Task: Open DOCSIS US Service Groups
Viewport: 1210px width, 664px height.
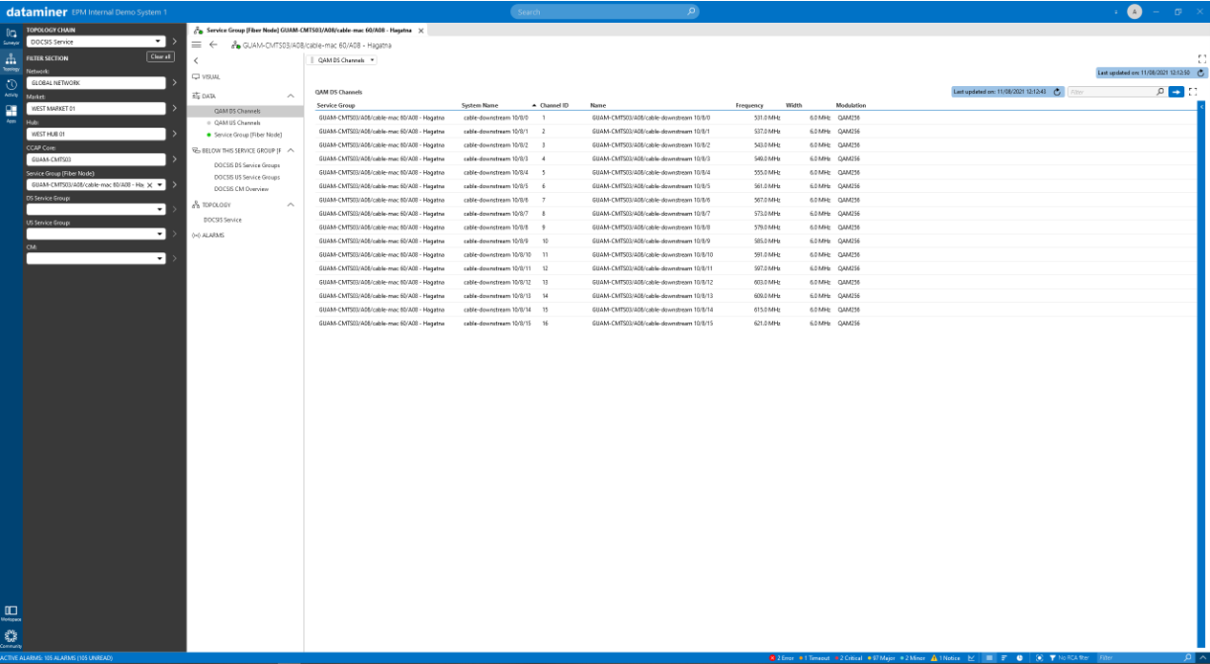Action: 248,177
